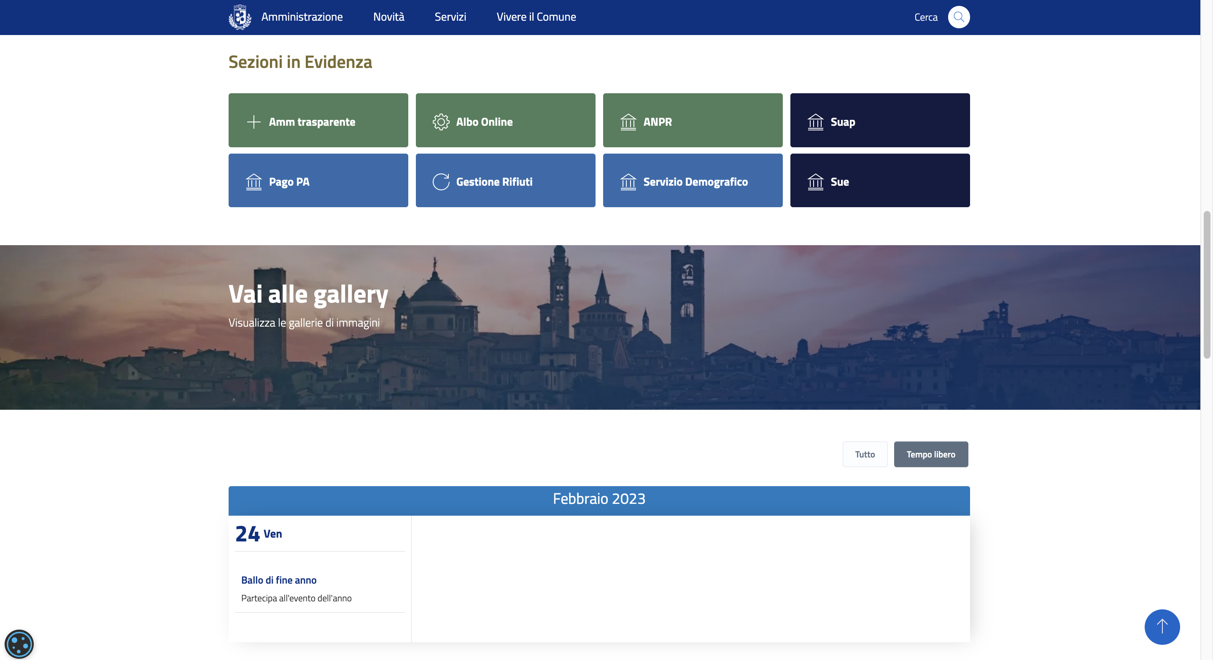Image resolution: width=1213 pixels, height=660 pixels.
Task: Open cookie preferences icon
Action: [x=19, y=644]
